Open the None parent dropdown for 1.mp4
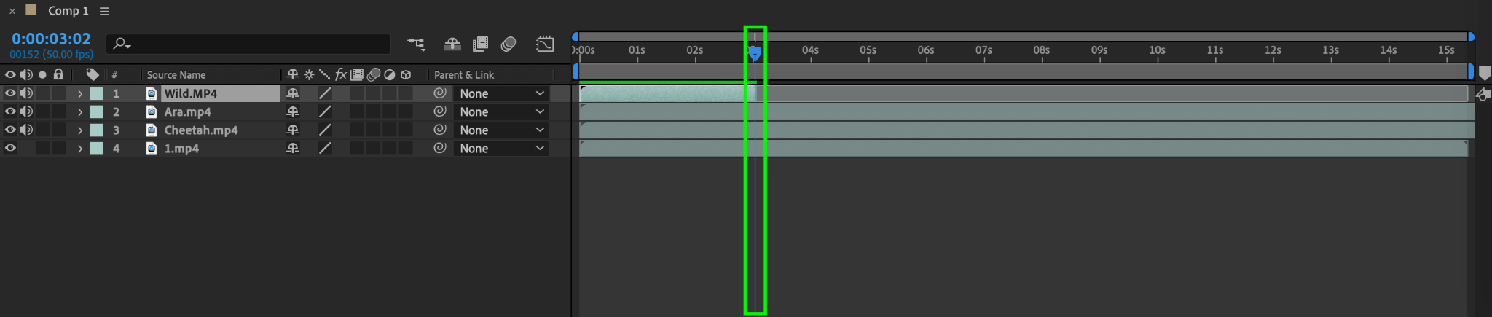The width and height of the screenshot is (1492, 317). pos(501,148)
